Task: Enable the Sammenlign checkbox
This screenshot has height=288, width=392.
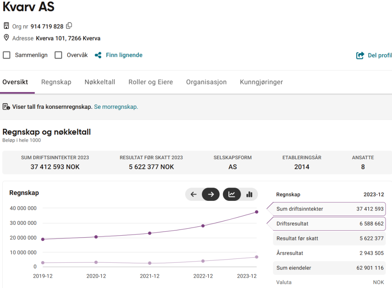Action: 6,55
